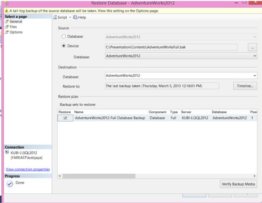262x203 pixels.
Task: Select AdventureWorks2012-Full Database Backup name cell
Action: 110,118
